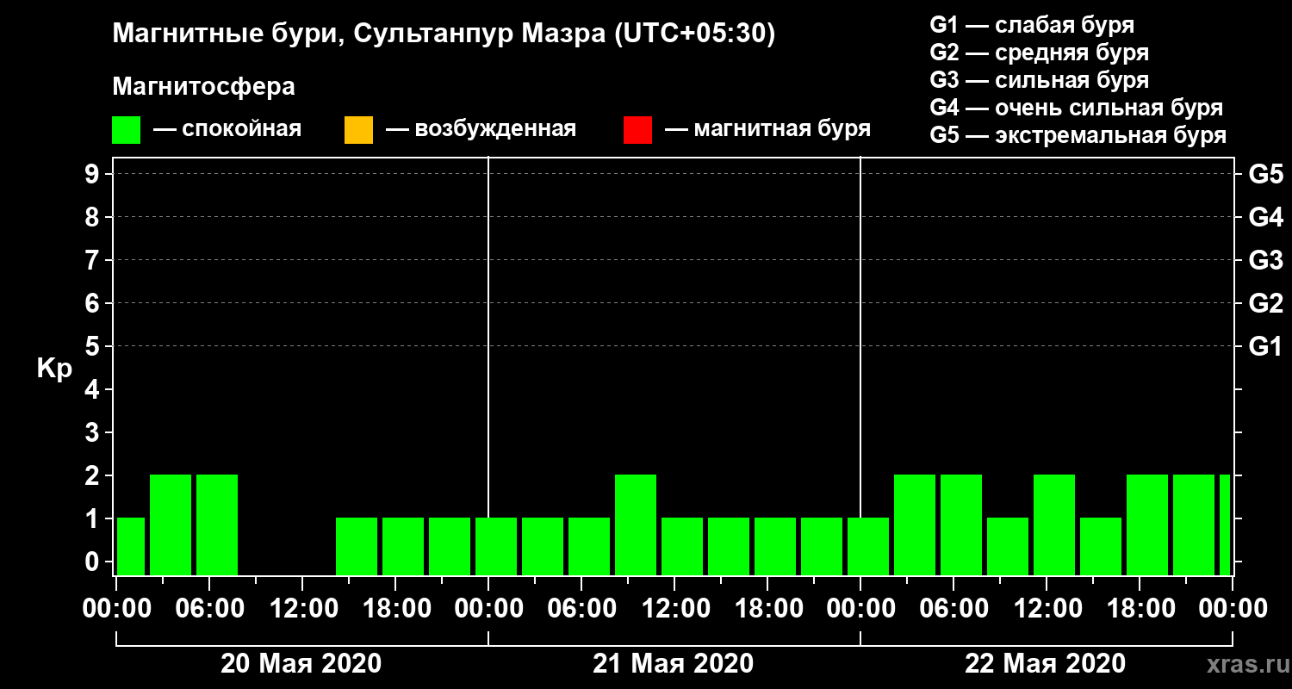The width and height of the screenshot is (1292, 689).
Task: Click the 'G1' label on the right axis
Action: [x=1266, y=346]
